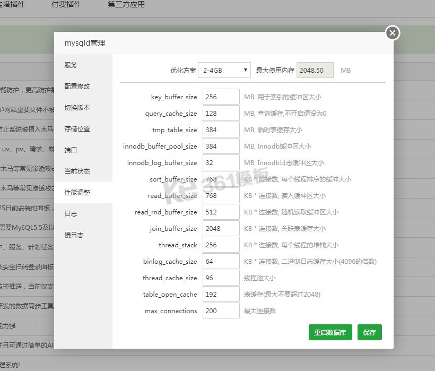The image size is (435, 371).
Task: Edit the thread_cache_size field
Action: coord(221,278)
